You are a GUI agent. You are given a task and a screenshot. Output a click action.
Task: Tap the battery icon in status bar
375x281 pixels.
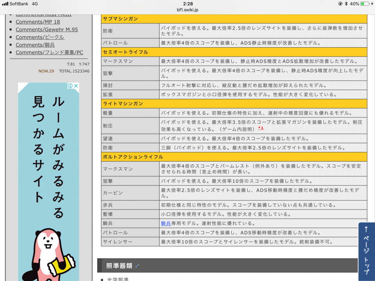pyautogui.click(x=364, y=4)
